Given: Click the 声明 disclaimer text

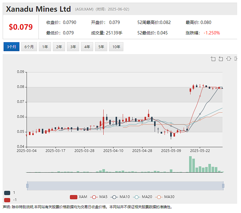Looking at the screenshot, I should [87, 207].
